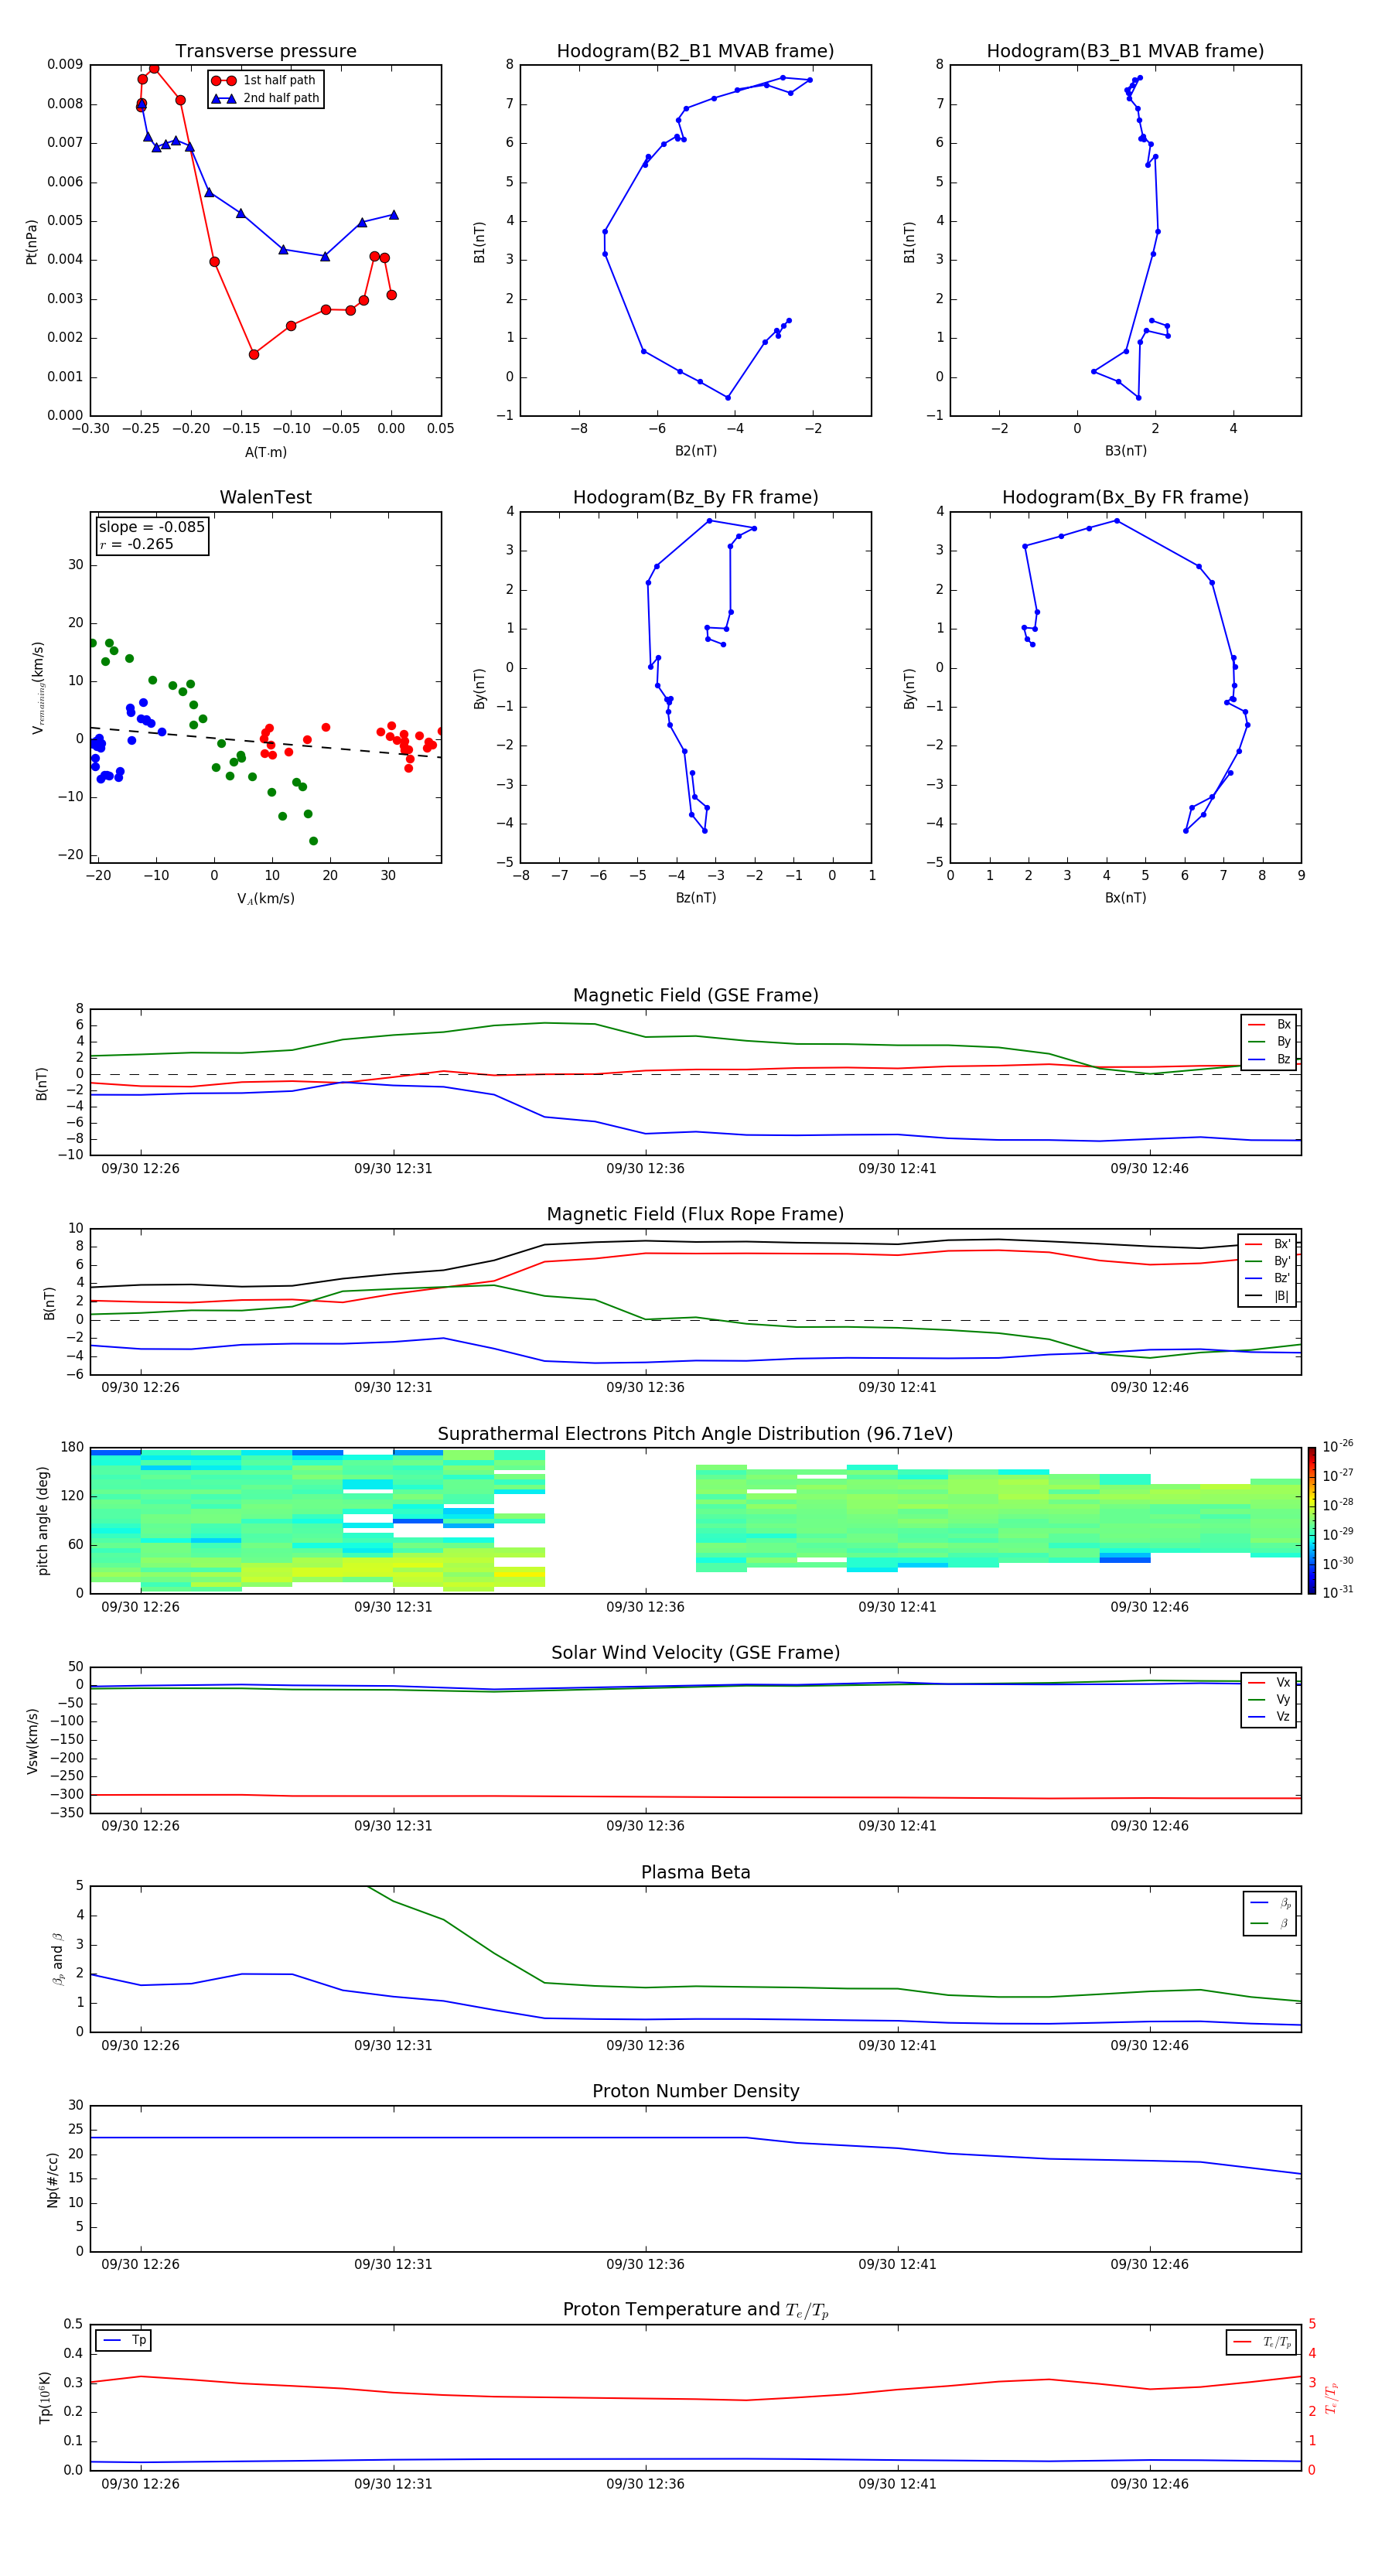Click the 'Hodogram(Bx_By FR frame)' title
The width and height of the screenshot is (1392, 2552).
tap(1125, 497)
